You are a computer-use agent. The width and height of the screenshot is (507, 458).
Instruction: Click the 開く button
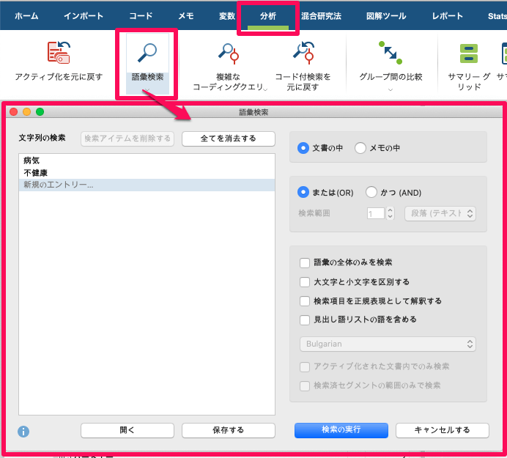(127, 430)
